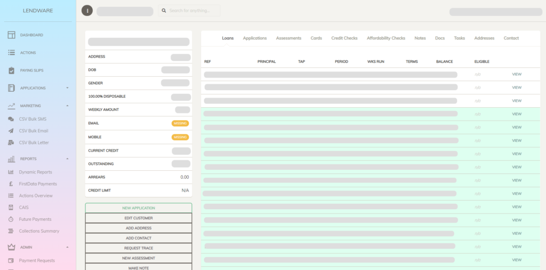Click the Future Payments clock icon

pos(11,219)
